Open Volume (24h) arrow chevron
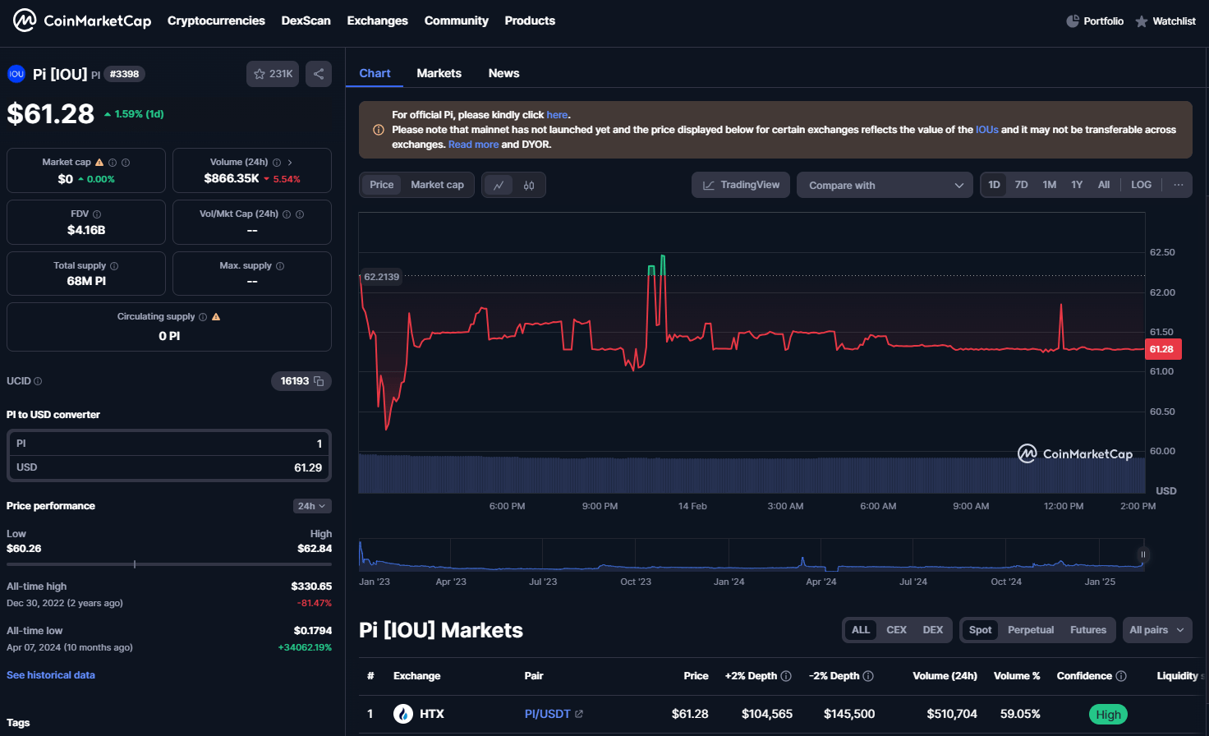The image size is (1209, 736). click(x=290, y=163)
